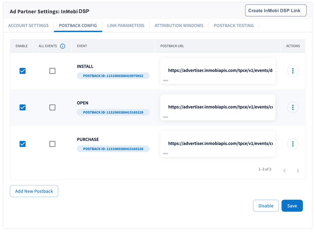Check All Events for PURCHASE row
315x232 pixels.
52,144
